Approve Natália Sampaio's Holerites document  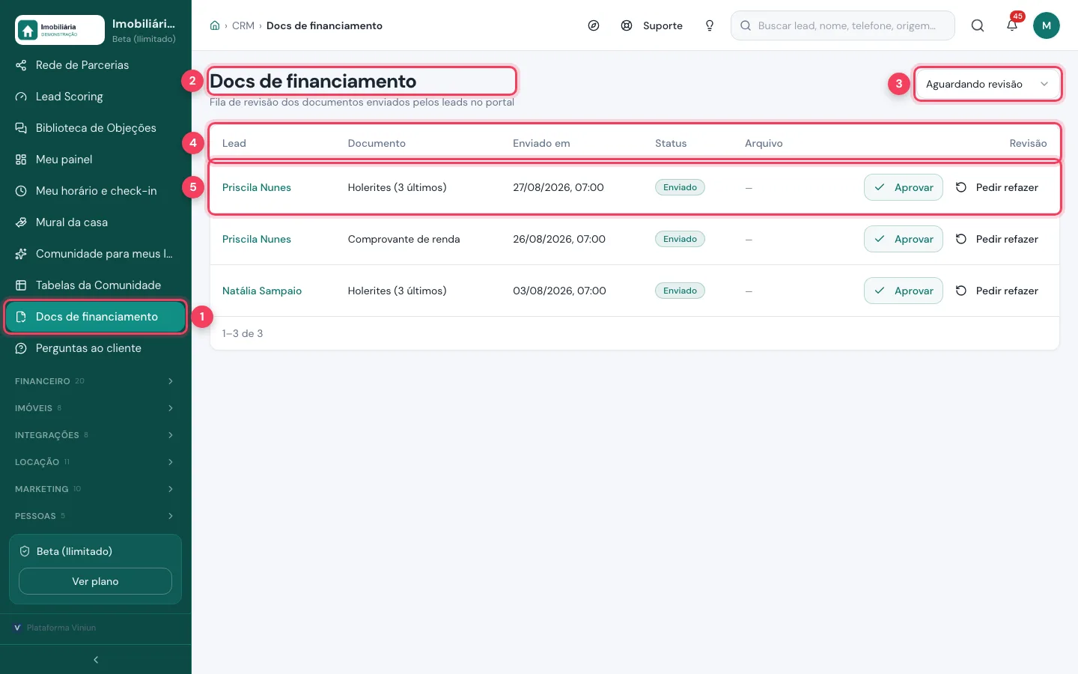click(x=904, y=291)
